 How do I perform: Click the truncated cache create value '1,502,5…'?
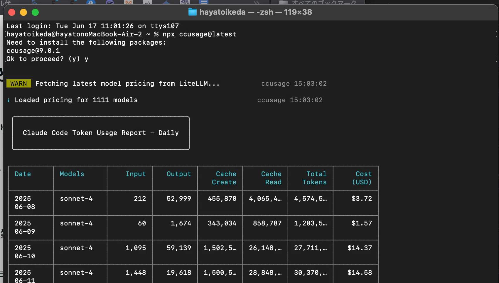click(220, 248)
